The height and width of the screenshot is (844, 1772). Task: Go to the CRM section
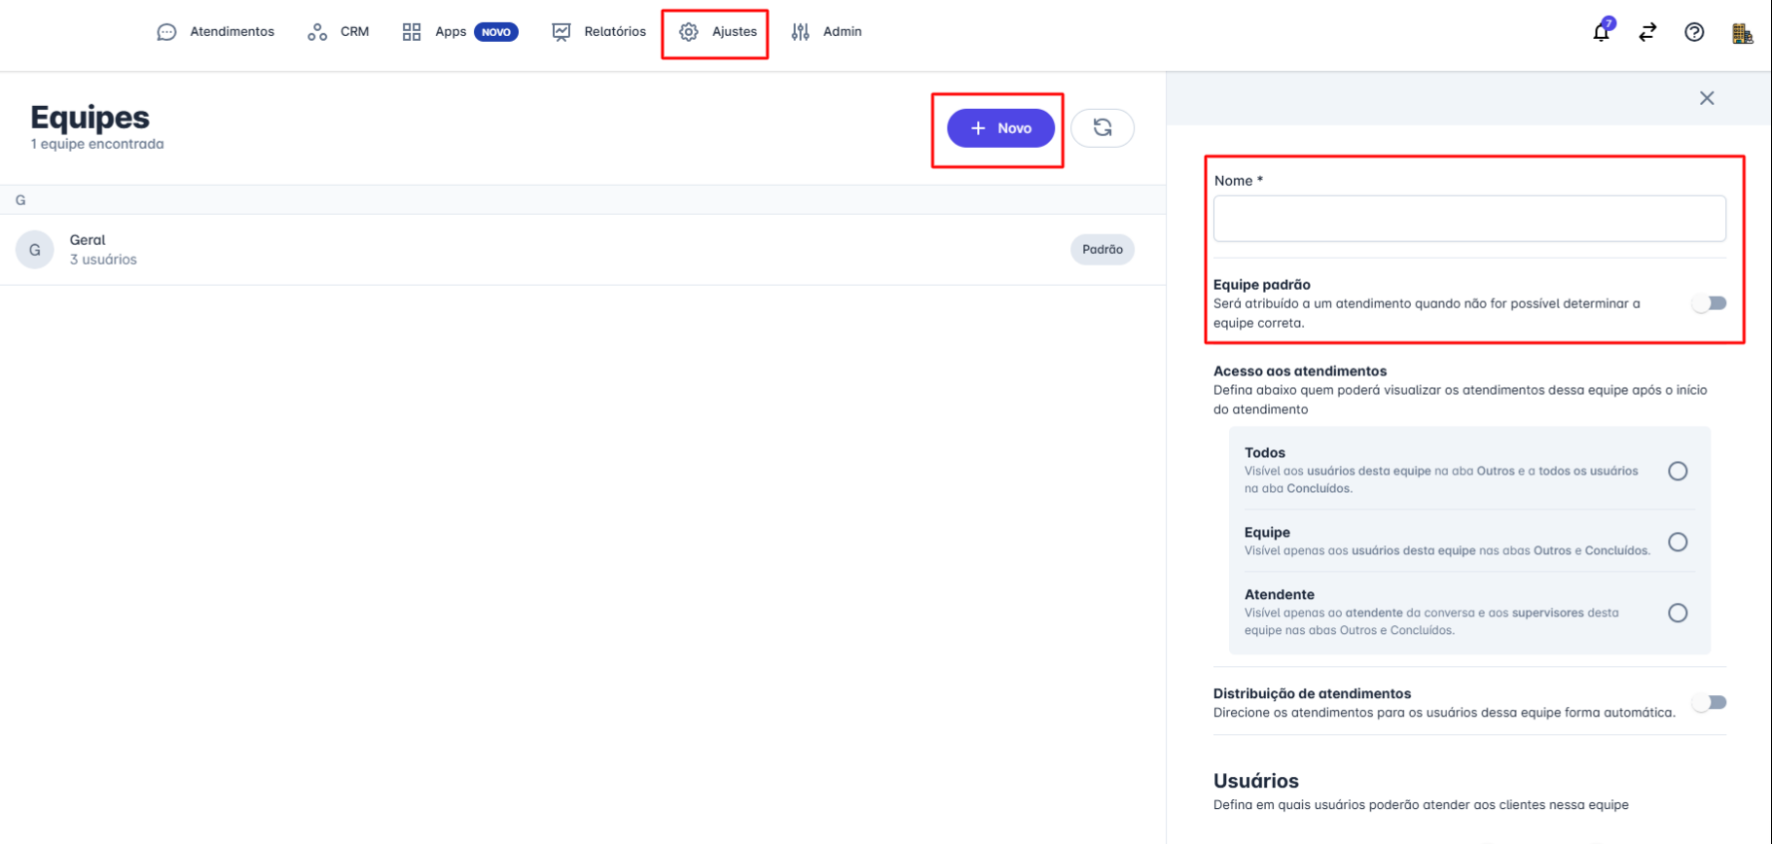(x=339, y=32)
